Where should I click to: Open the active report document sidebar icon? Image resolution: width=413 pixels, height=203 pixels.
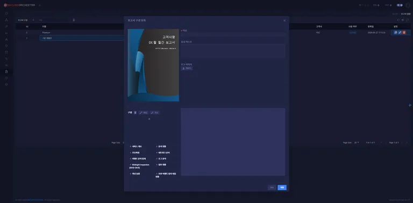click(6, 71)
